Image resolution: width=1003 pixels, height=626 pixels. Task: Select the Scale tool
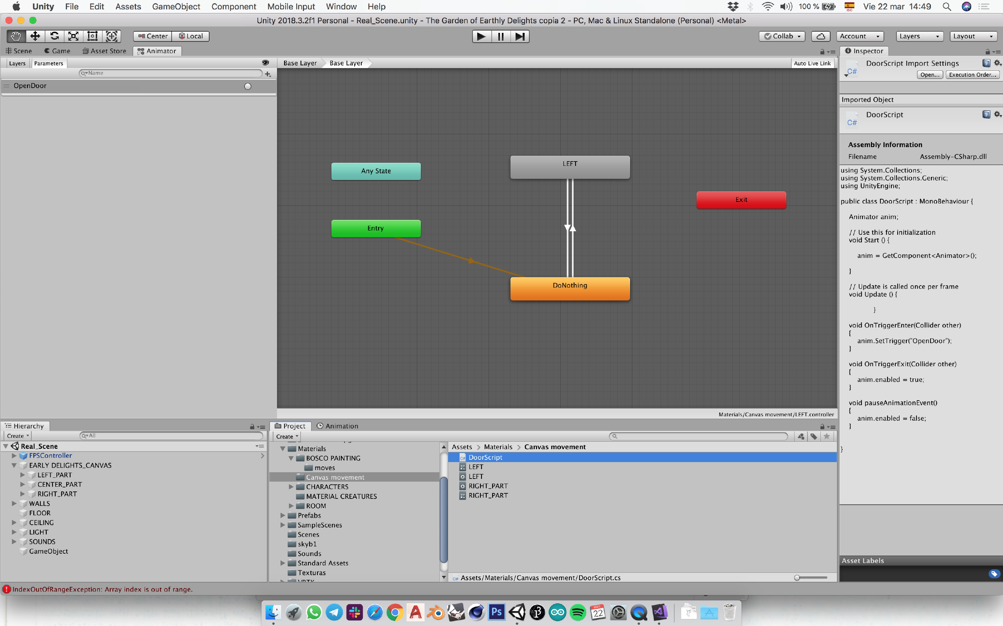[73, 36]
